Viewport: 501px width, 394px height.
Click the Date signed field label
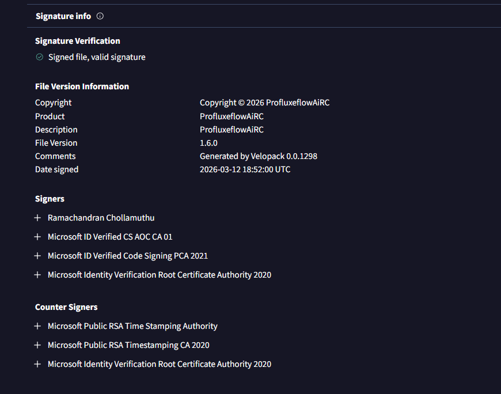point(56,169)
